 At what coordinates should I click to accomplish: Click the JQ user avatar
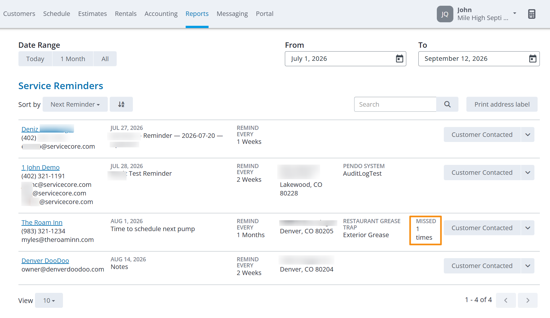point(445,14)
